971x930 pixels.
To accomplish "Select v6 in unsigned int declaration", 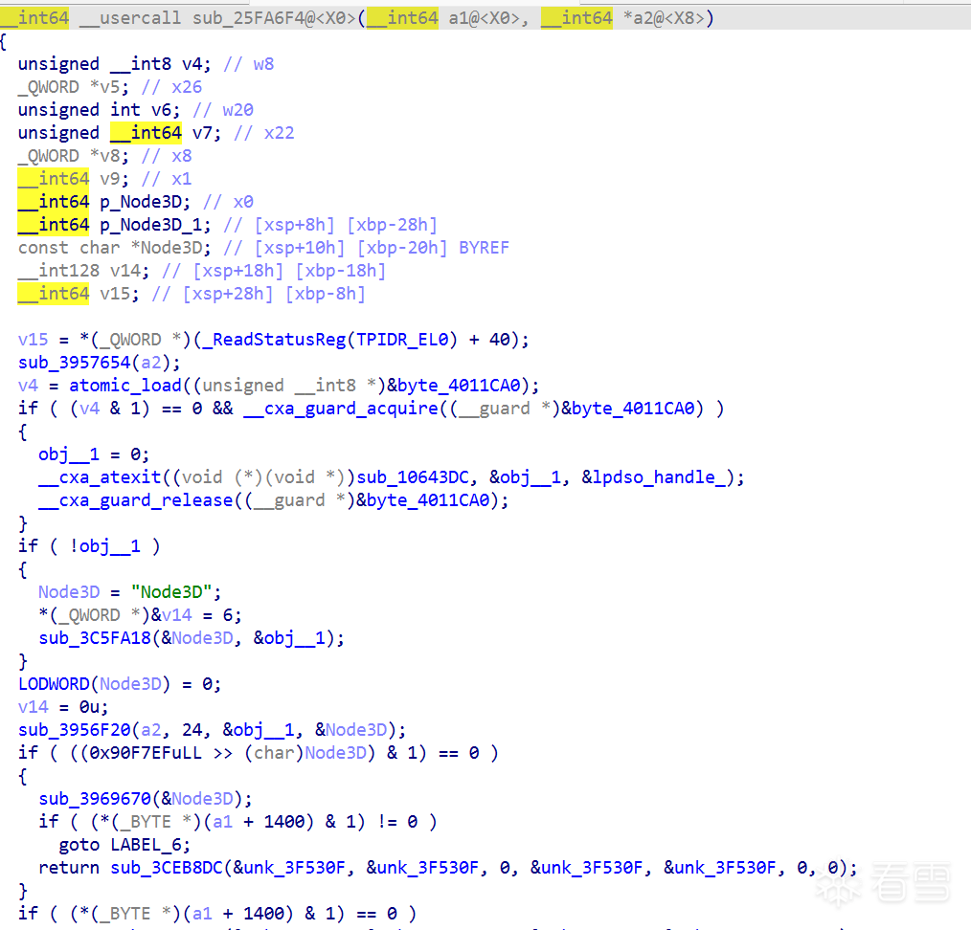I will point(161,109).
